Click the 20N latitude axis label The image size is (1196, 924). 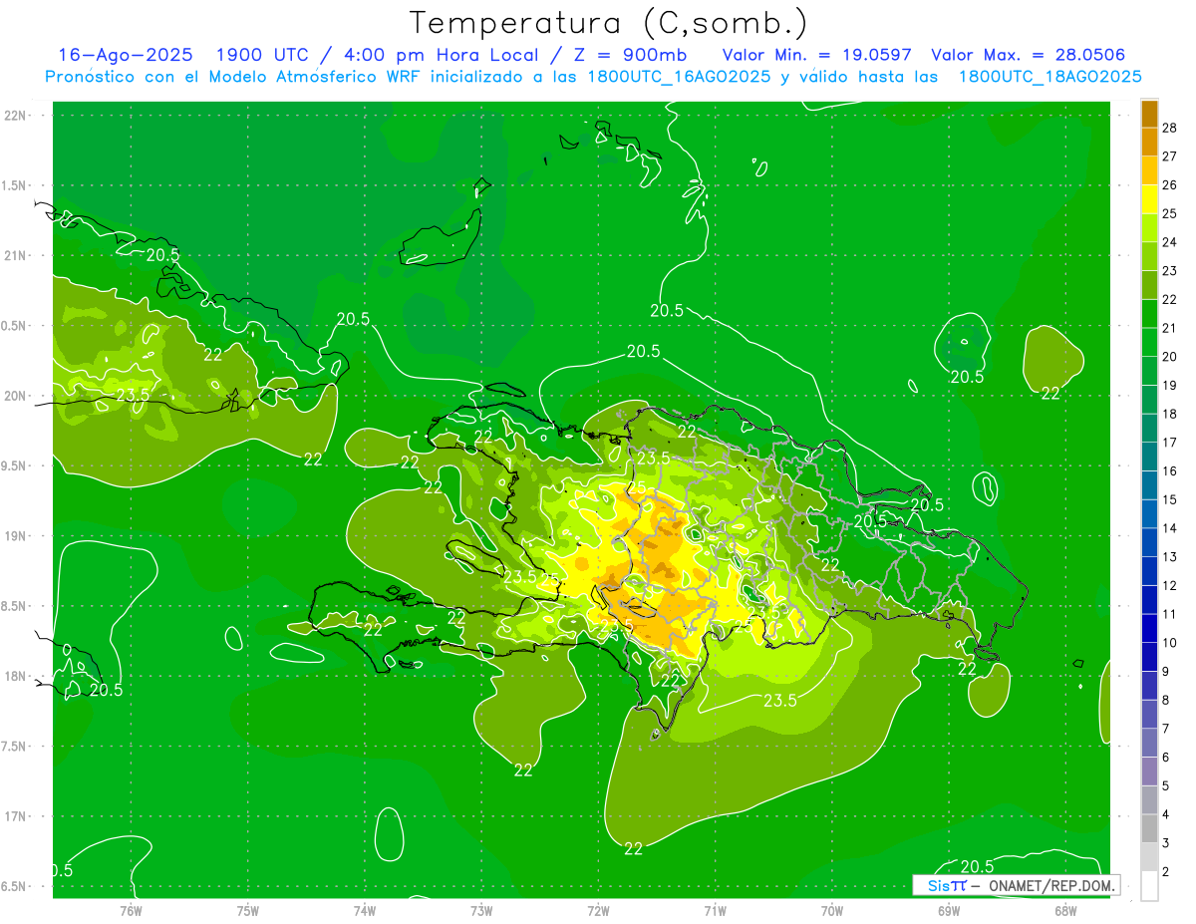(17, 396)
